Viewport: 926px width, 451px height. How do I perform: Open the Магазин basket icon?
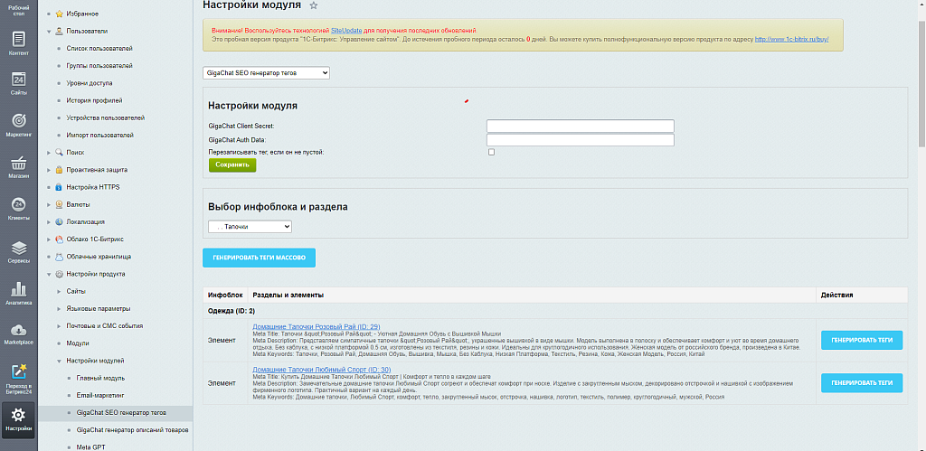pos(18,166)
